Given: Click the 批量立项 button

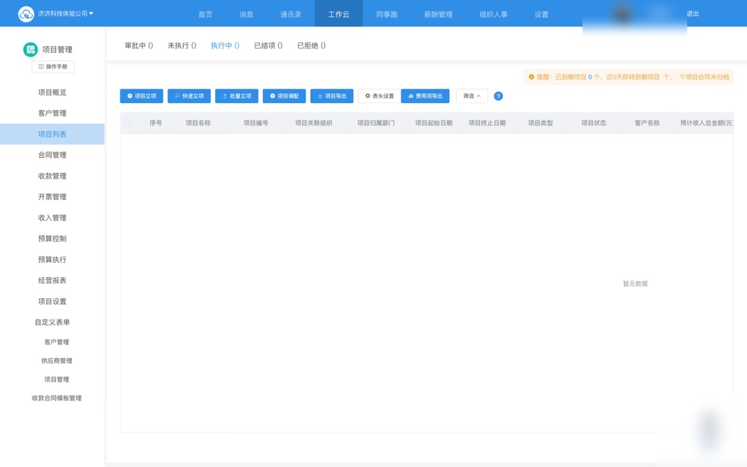Looking at the screenshot, I should 237,95.
